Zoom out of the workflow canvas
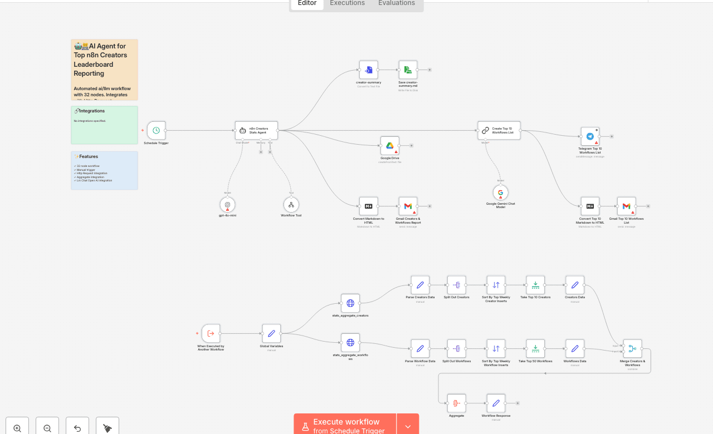Screen dimensions: 713x434 click(47, 426)
